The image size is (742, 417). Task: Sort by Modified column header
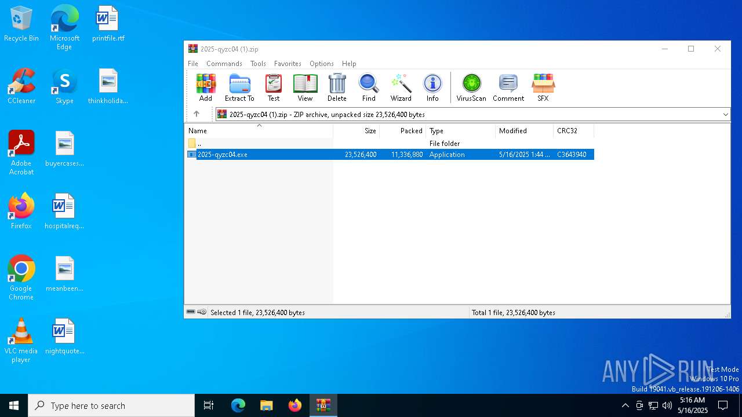(524, 131)
